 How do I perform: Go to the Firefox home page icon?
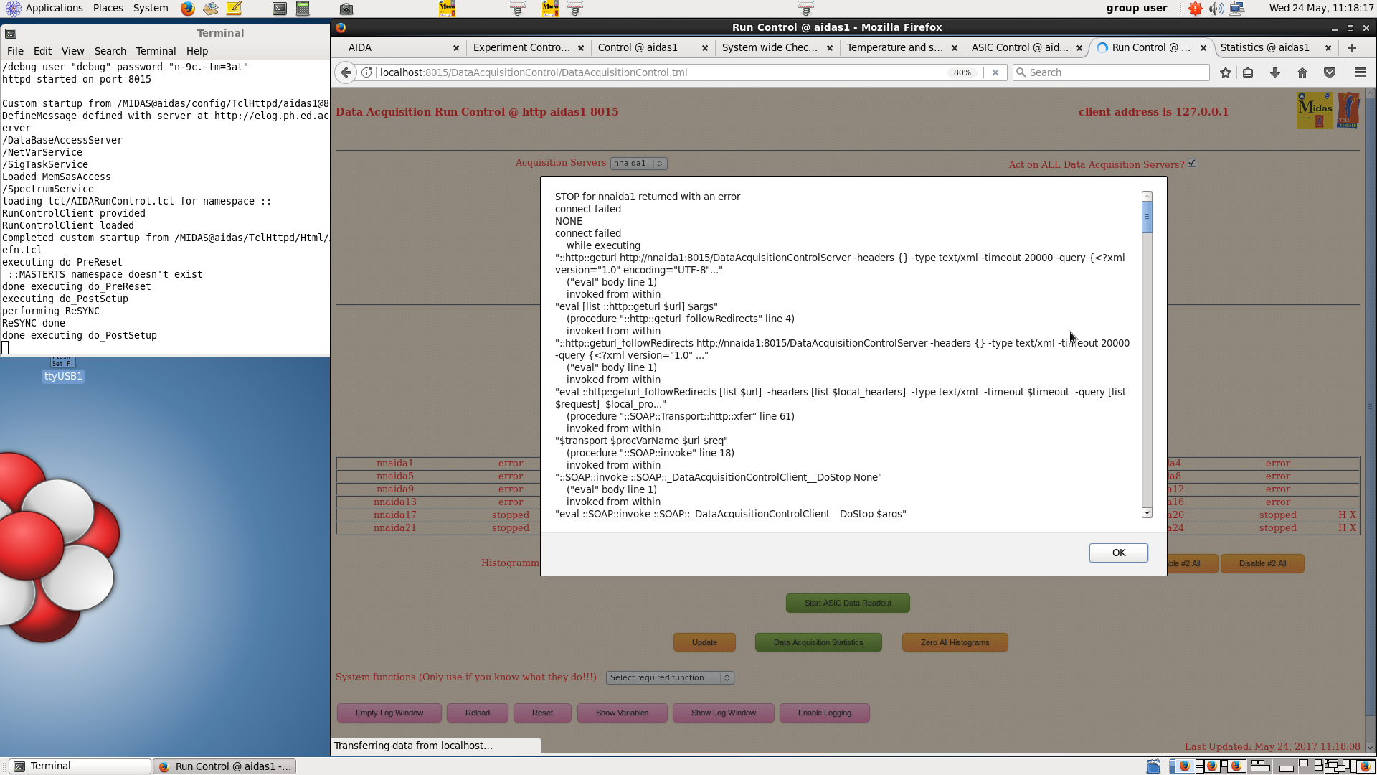pos(1302,72)
